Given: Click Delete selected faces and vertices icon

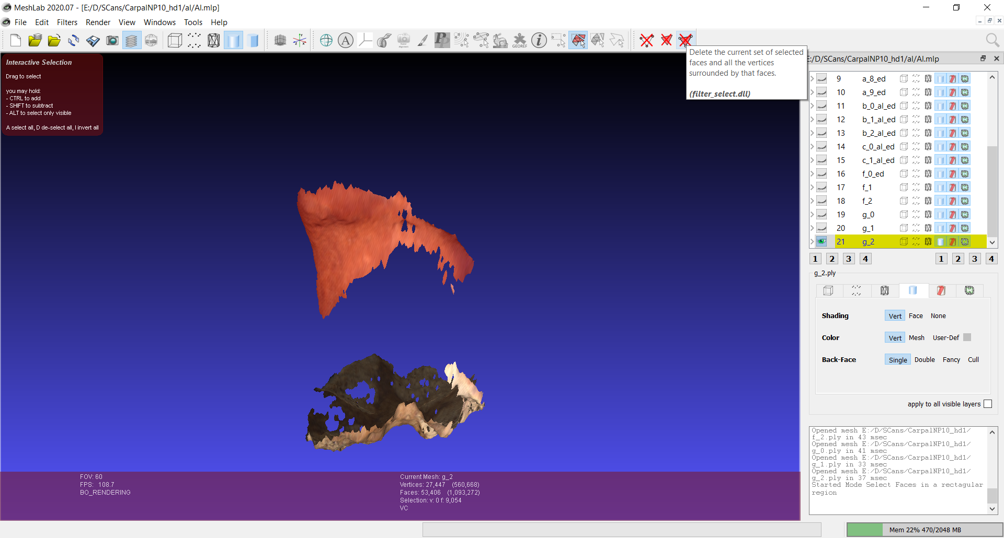Looking at the screenshot, I should click(x=685, y=40).
